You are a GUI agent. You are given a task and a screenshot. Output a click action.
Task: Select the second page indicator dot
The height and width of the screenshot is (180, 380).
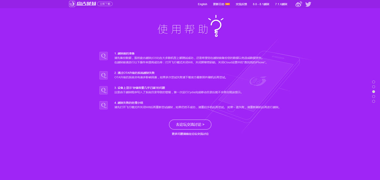coord(374,87)
